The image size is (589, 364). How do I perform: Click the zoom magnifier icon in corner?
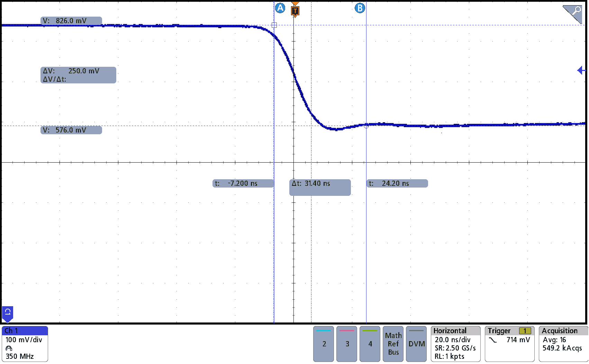[573, 13]
